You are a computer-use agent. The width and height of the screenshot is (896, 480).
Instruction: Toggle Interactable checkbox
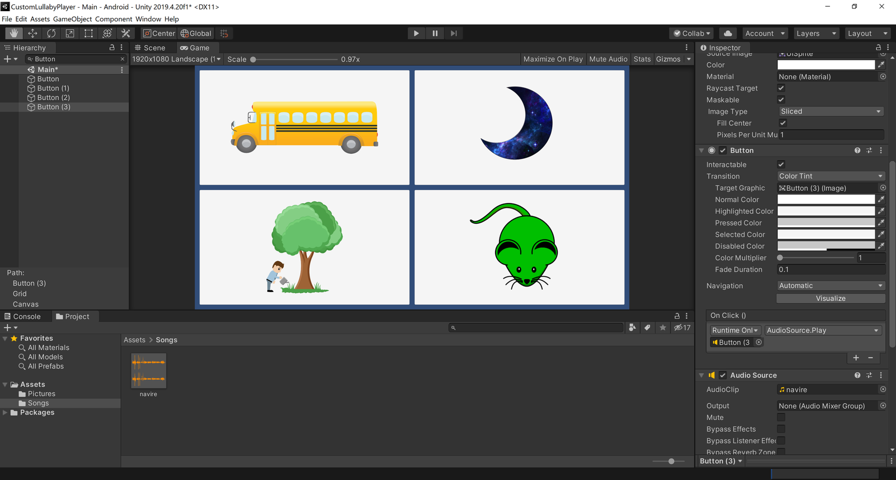click(x=781, y=164)
